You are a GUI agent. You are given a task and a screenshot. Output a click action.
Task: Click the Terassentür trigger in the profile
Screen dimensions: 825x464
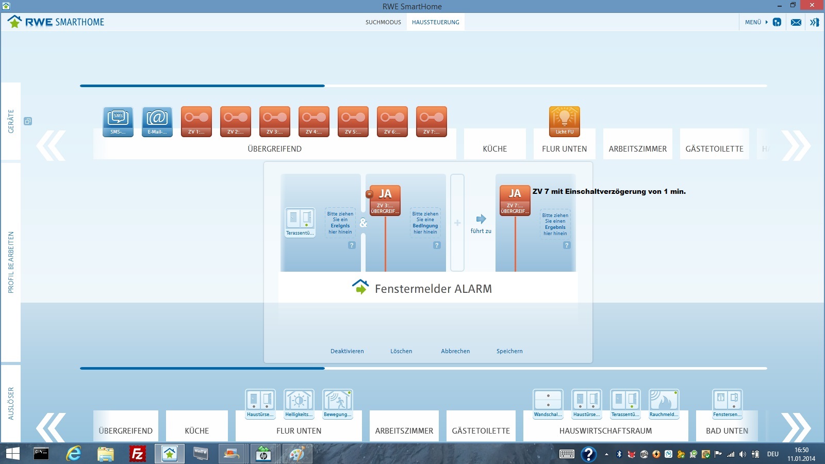tap(300, 222)
